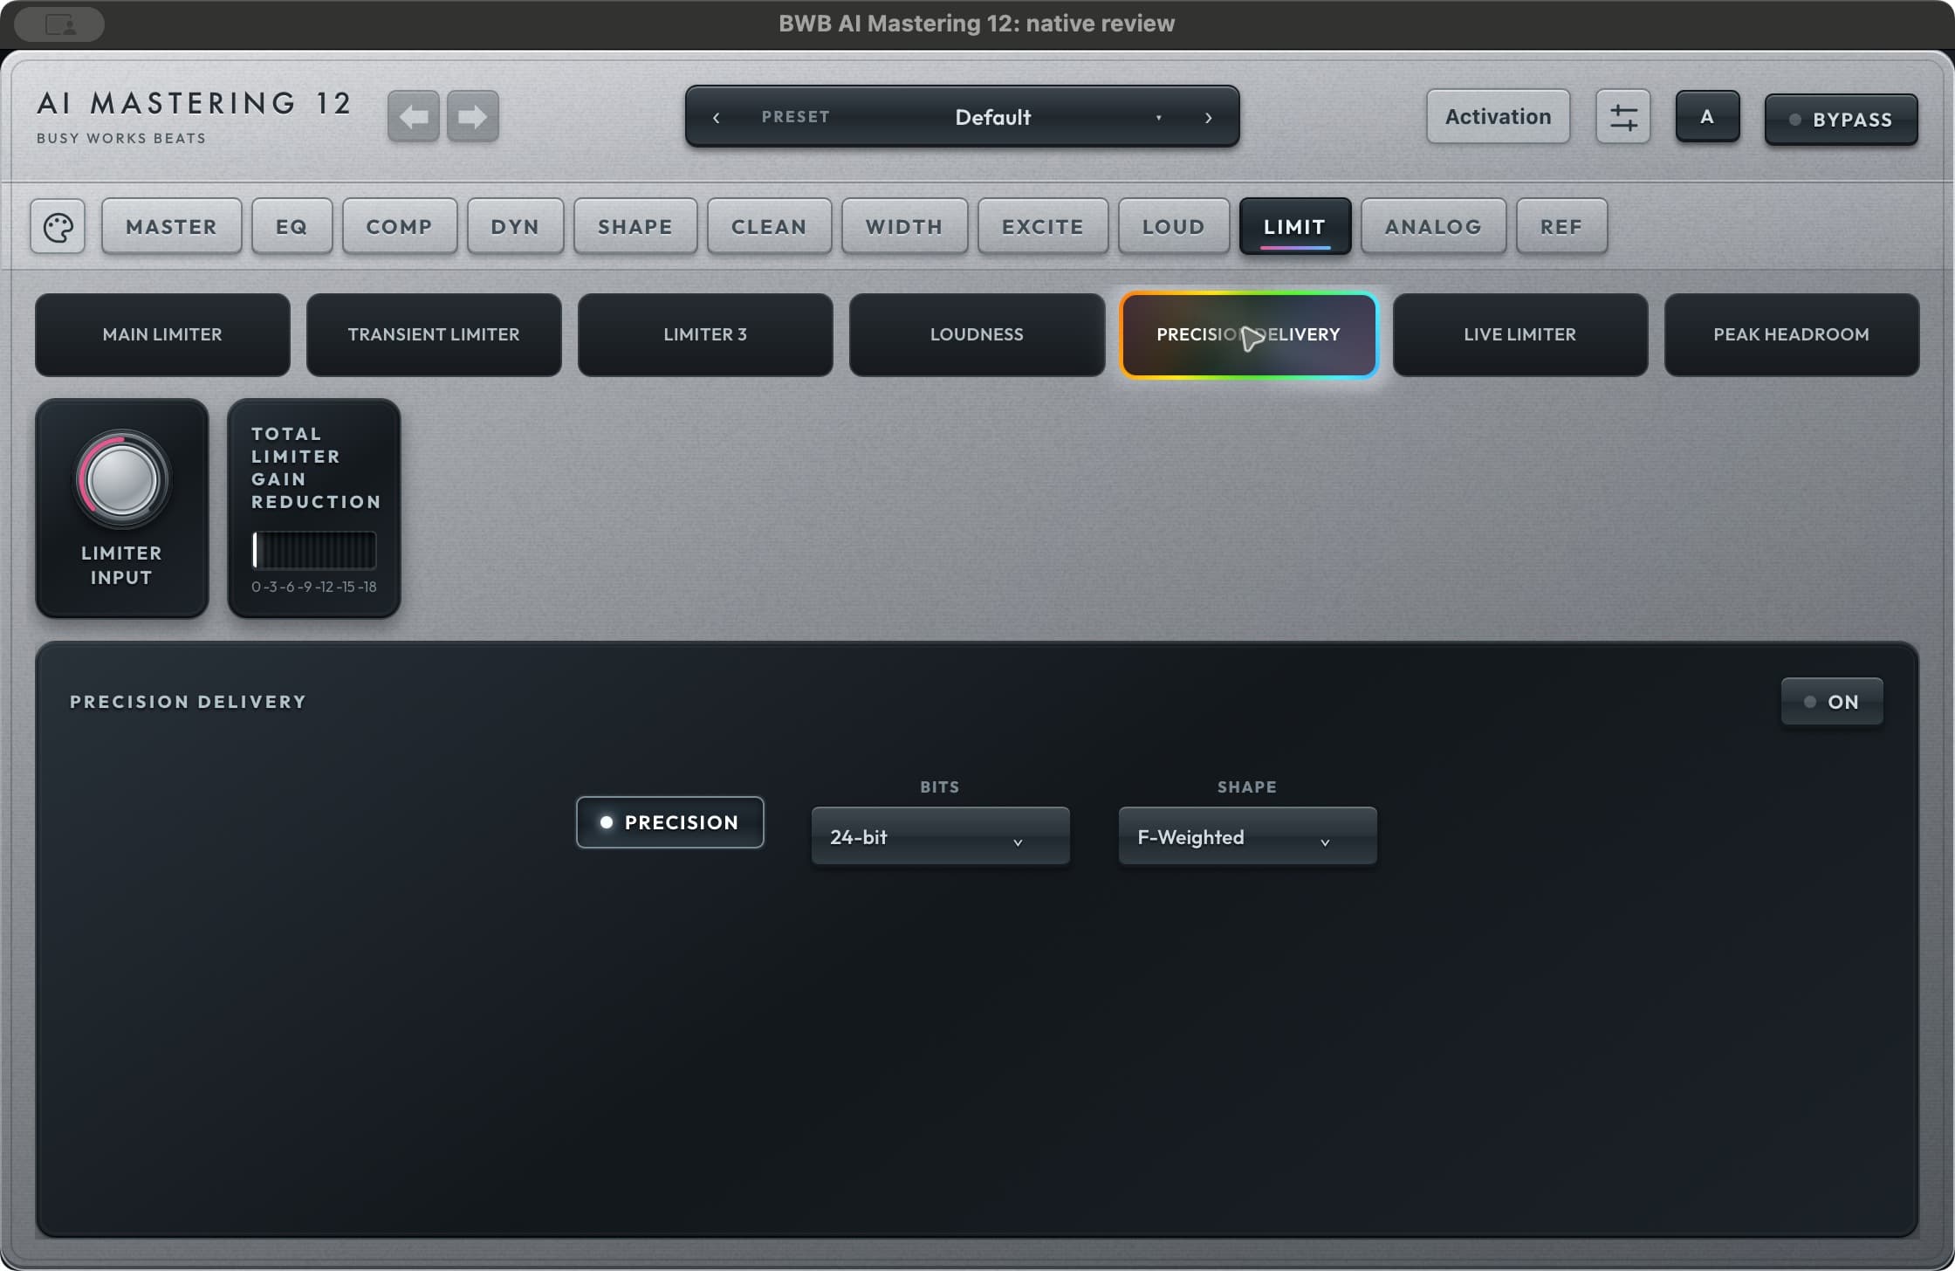Select the MAIN LIMITER section button
This screenshot has height=1271, width=1955.
(162, 334)
